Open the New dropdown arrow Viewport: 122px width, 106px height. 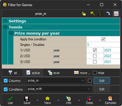coord(58,100)
